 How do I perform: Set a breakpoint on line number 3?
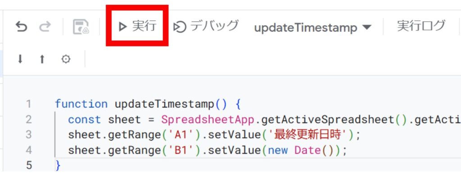[x=28, y=135]
